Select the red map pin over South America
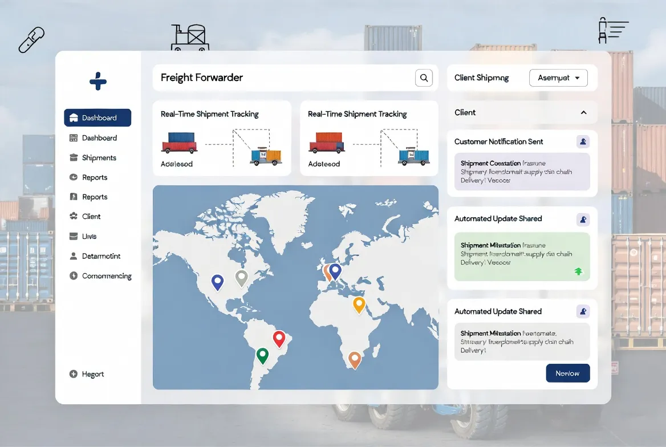The image size is (666, 447). pyautogui.click(x=280, y=338)
